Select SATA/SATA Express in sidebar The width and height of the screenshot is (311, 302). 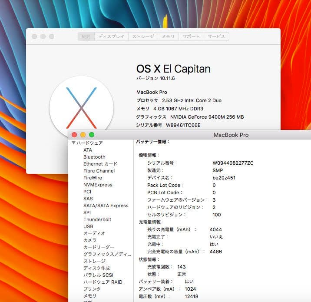click(x=106, y=206)
